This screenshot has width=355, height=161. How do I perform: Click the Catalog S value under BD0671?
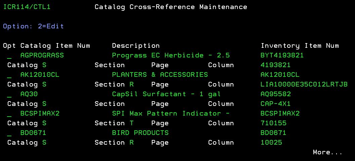point(44,143)
